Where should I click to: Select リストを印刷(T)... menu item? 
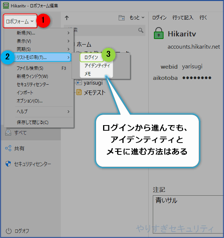pos(43,57)
